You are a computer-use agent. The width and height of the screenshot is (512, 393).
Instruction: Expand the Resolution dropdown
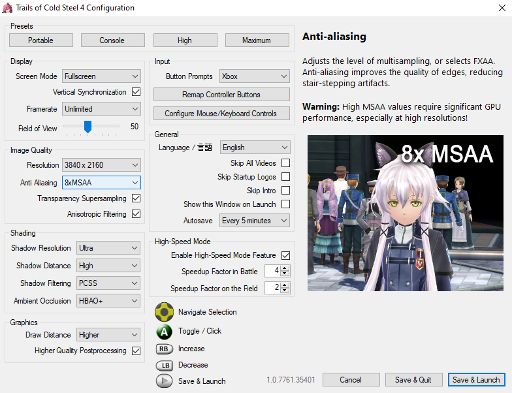tap(102, 165)
